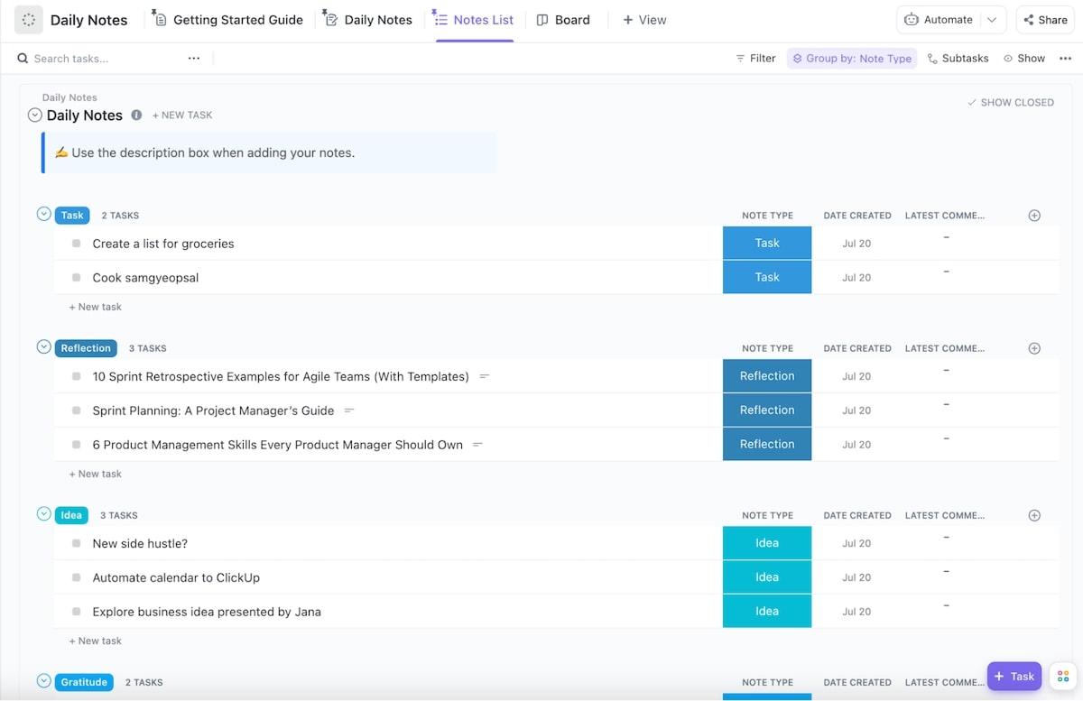This screenshot has width=1083, height=701.
Task: Add a column in the Idea group
Action: coord(1034,516)
